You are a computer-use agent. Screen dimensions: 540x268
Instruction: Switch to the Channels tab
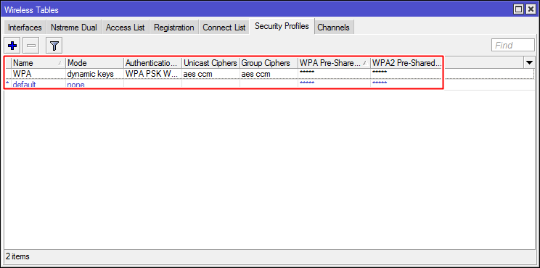(x=333, y=28)
